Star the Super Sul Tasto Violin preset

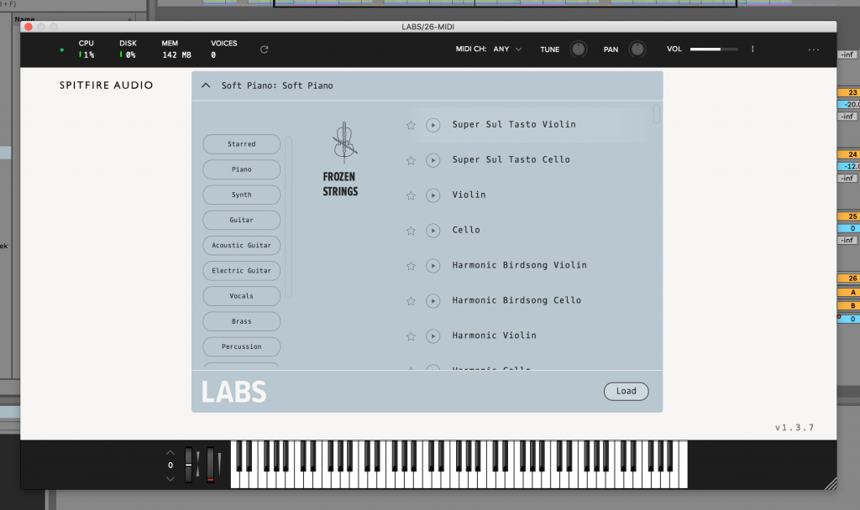(x=411, y=126)
